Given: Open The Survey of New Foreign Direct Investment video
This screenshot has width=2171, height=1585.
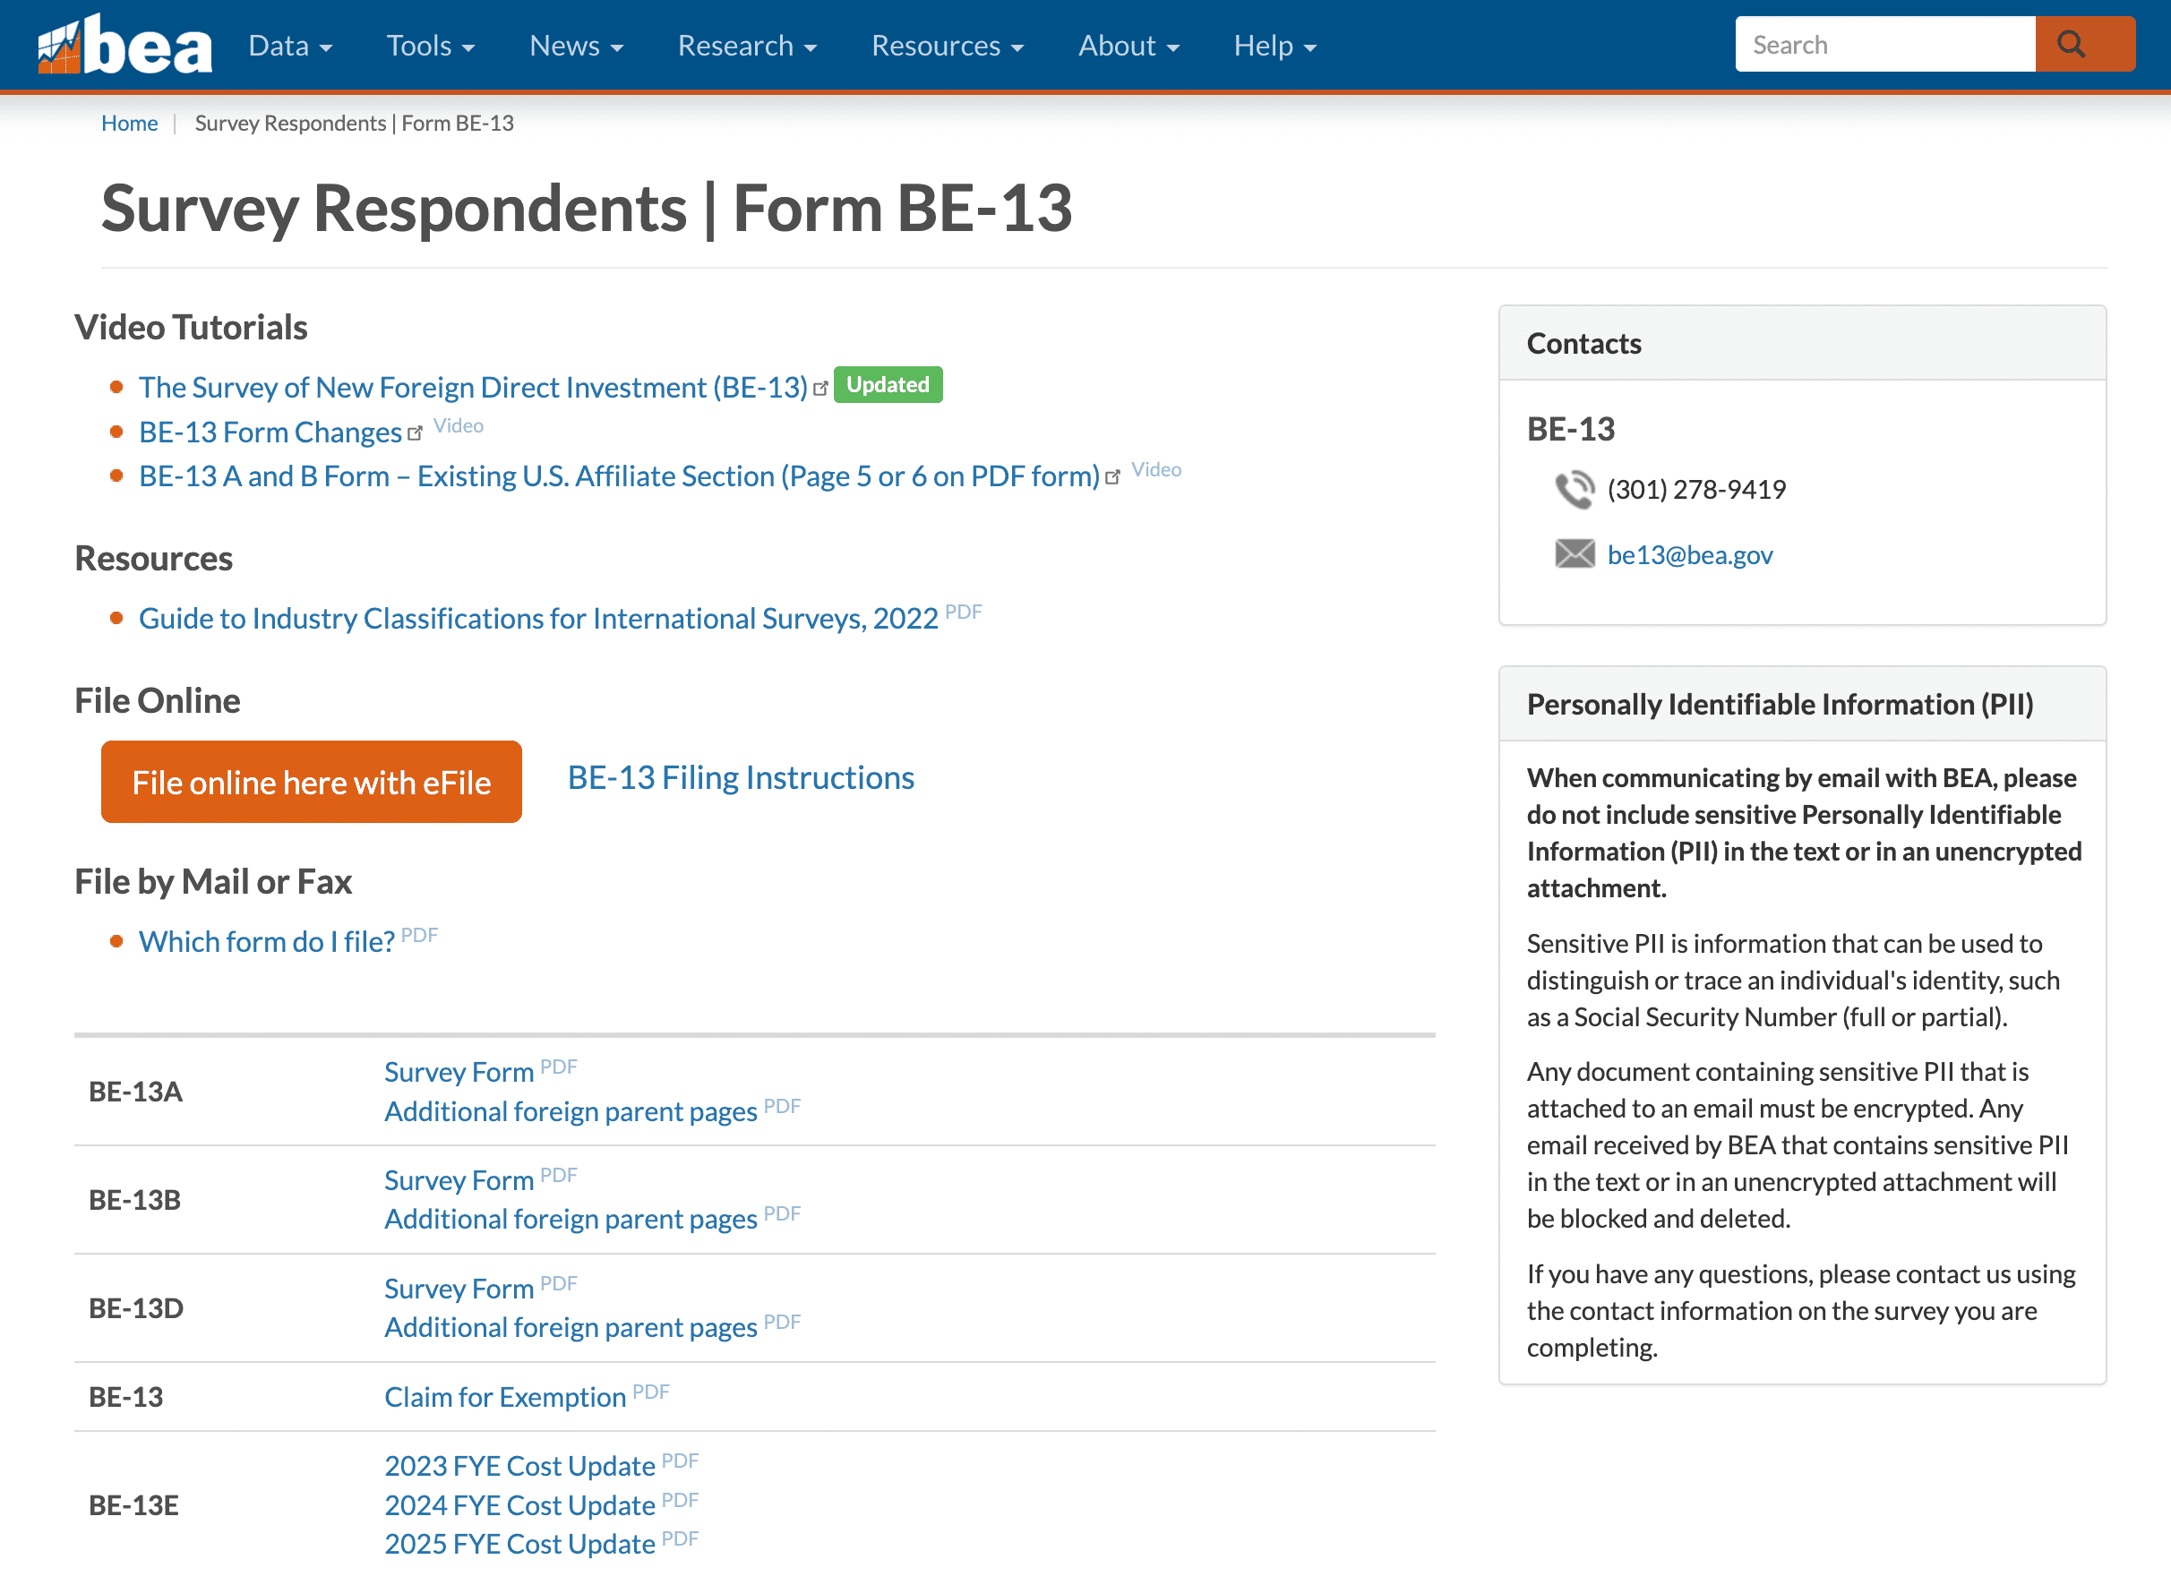Looking at the screenshot, I should [x=473, y=388].
